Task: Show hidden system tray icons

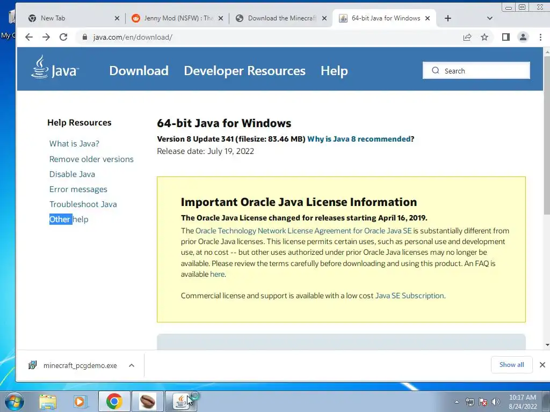Action: pos(457,402)
